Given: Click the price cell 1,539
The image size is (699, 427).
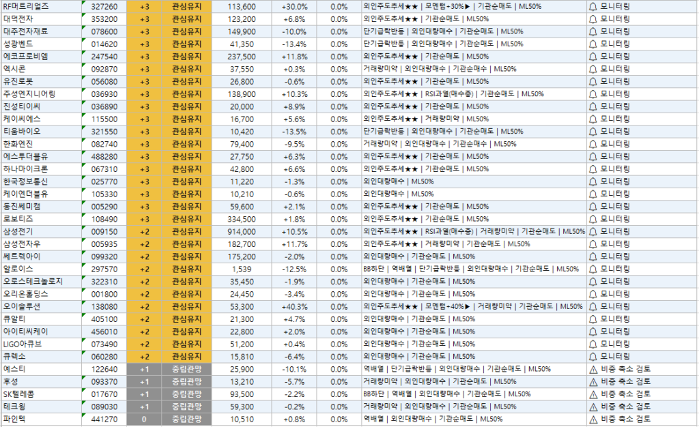Looking at the screenshot, I should tap(242, 269).
